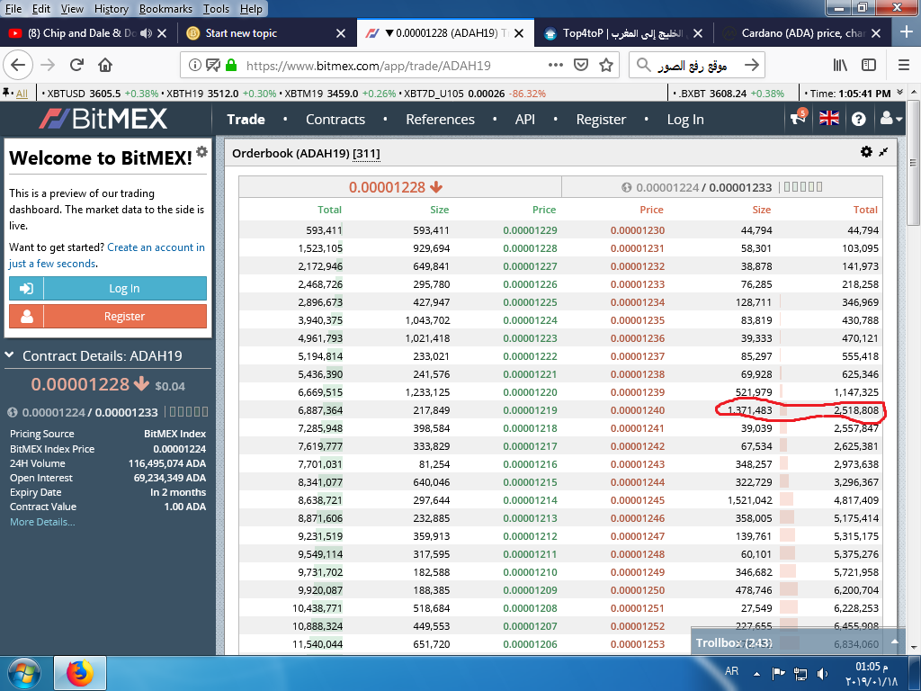Click the page scrollbar thumb
The height and width of the screenshot is (691, 921).
point(914,164)
